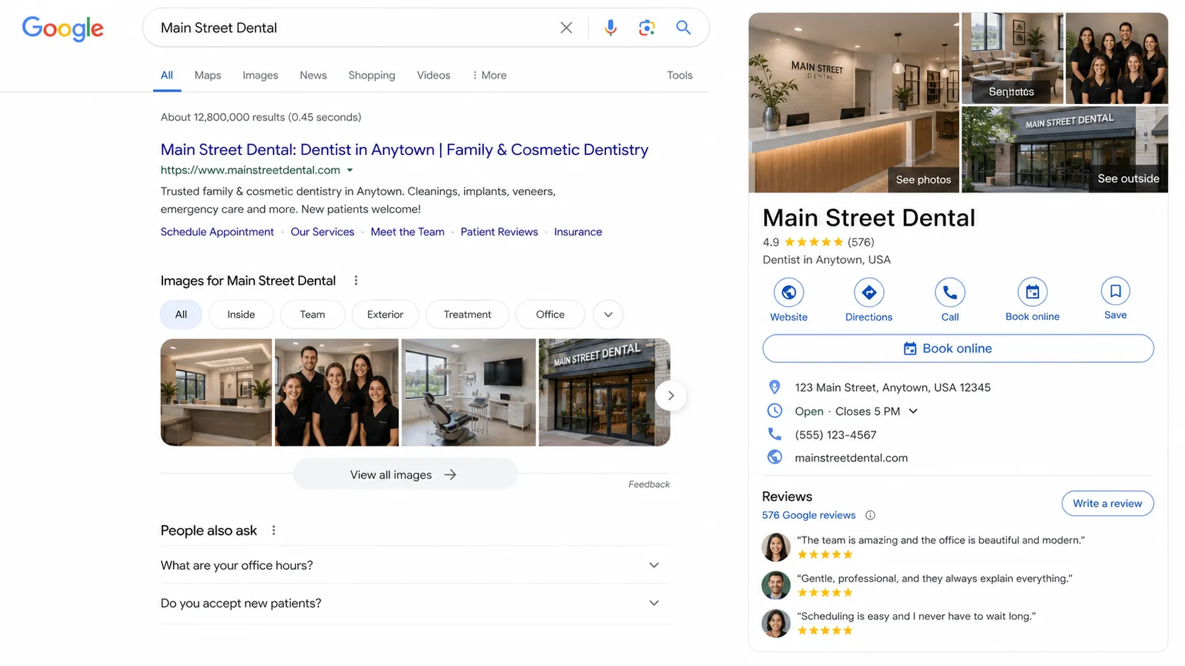Image resolution: width=1185 pixels, height=666 pixels.
Task: Click Feedback link below images
Action: [648, 484]
